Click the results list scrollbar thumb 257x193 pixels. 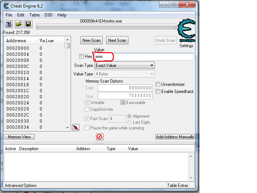(67, 45)
